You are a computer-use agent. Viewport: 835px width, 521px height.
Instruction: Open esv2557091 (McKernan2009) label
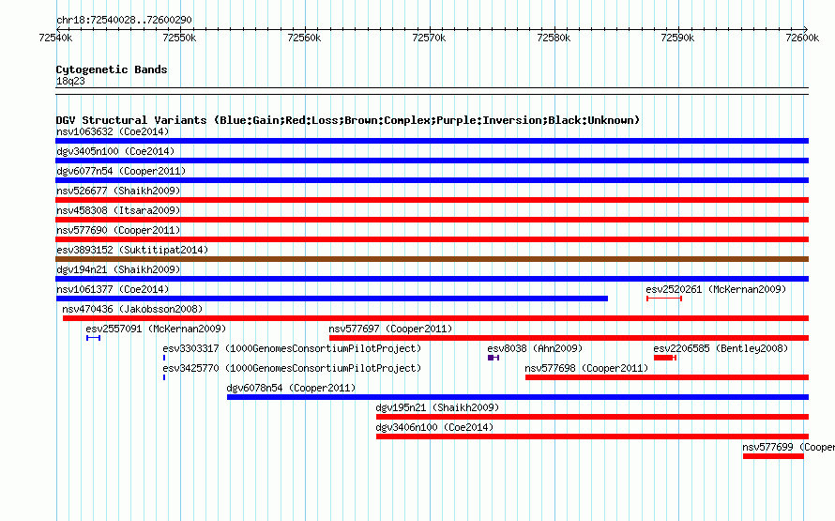coord(156,329)
